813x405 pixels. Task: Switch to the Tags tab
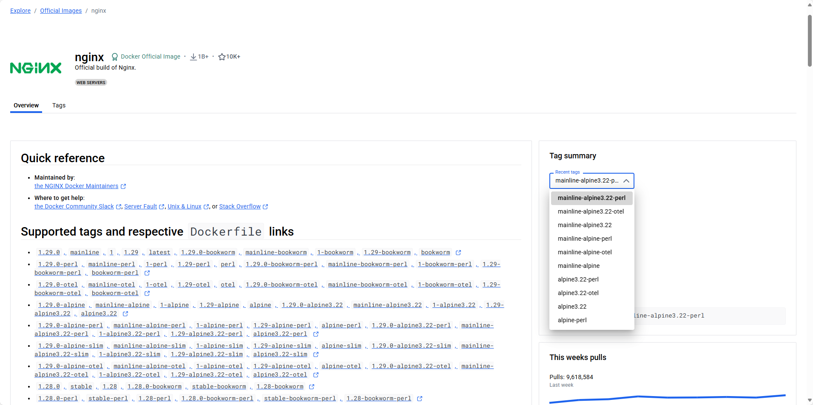[59, 105]
